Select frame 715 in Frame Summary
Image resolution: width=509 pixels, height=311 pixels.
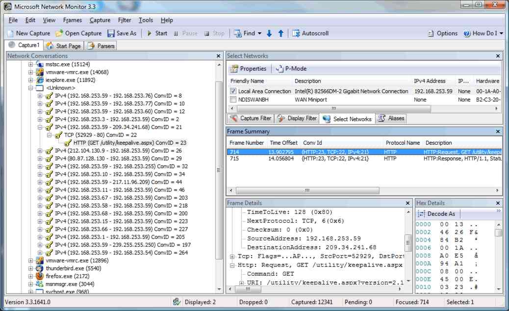pos(364,159)
